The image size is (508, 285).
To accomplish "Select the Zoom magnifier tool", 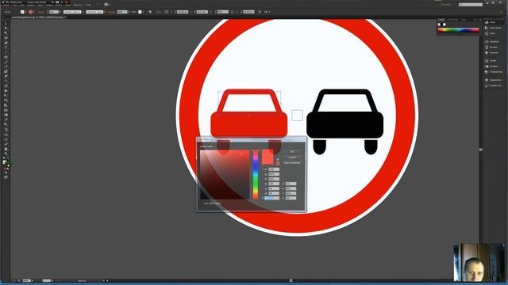I will click(6, 154).
